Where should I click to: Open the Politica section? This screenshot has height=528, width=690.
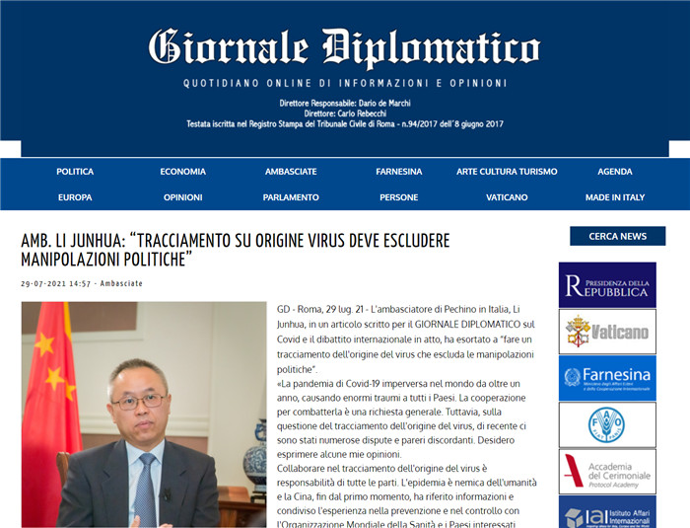[75, 172]
